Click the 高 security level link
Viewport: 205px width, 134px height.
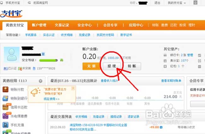click(61, 60)
